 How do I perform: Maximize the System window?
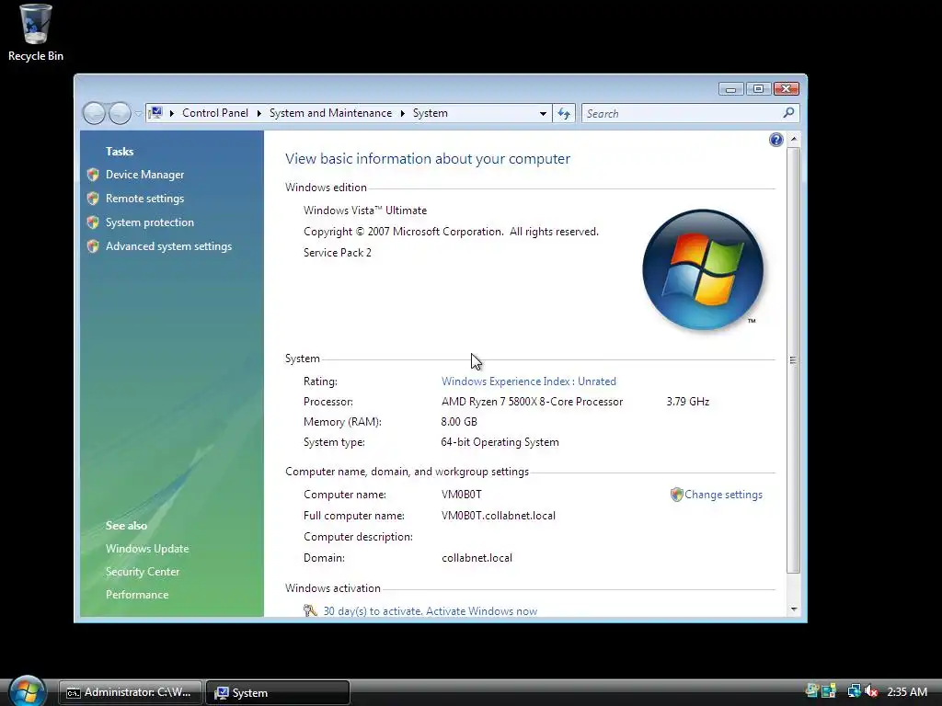tap(758, 89)
